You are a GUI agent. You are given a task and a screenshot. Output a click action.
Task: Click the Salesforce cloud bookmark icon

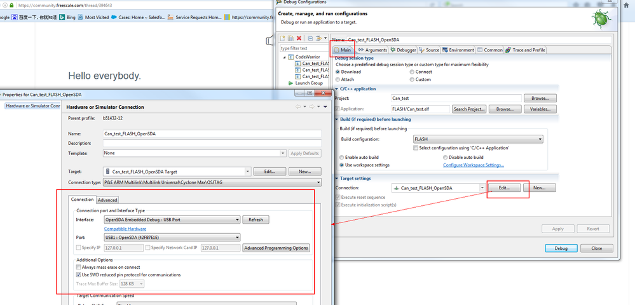tap(114, 17)
